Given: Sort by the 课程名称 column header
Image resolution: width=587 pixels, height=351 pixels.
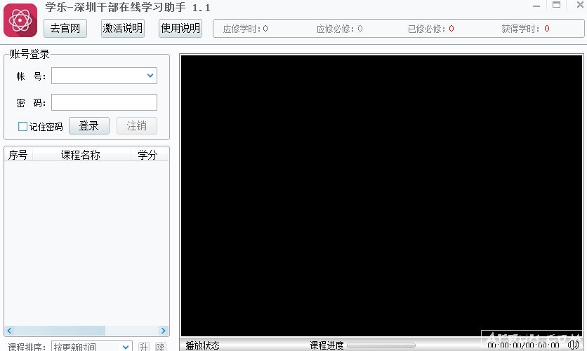Looking at the screenshot, I should point(81,155).
